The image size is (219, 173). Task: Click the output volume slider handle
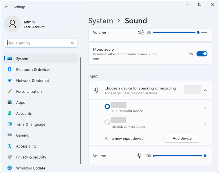(198, 32)
